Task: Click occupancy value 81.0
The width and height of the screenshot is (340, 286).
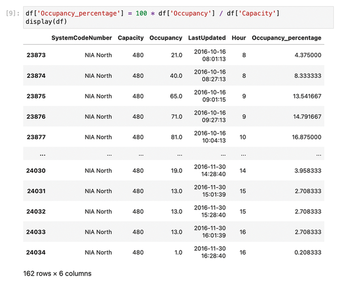Action: click(176, 137)
